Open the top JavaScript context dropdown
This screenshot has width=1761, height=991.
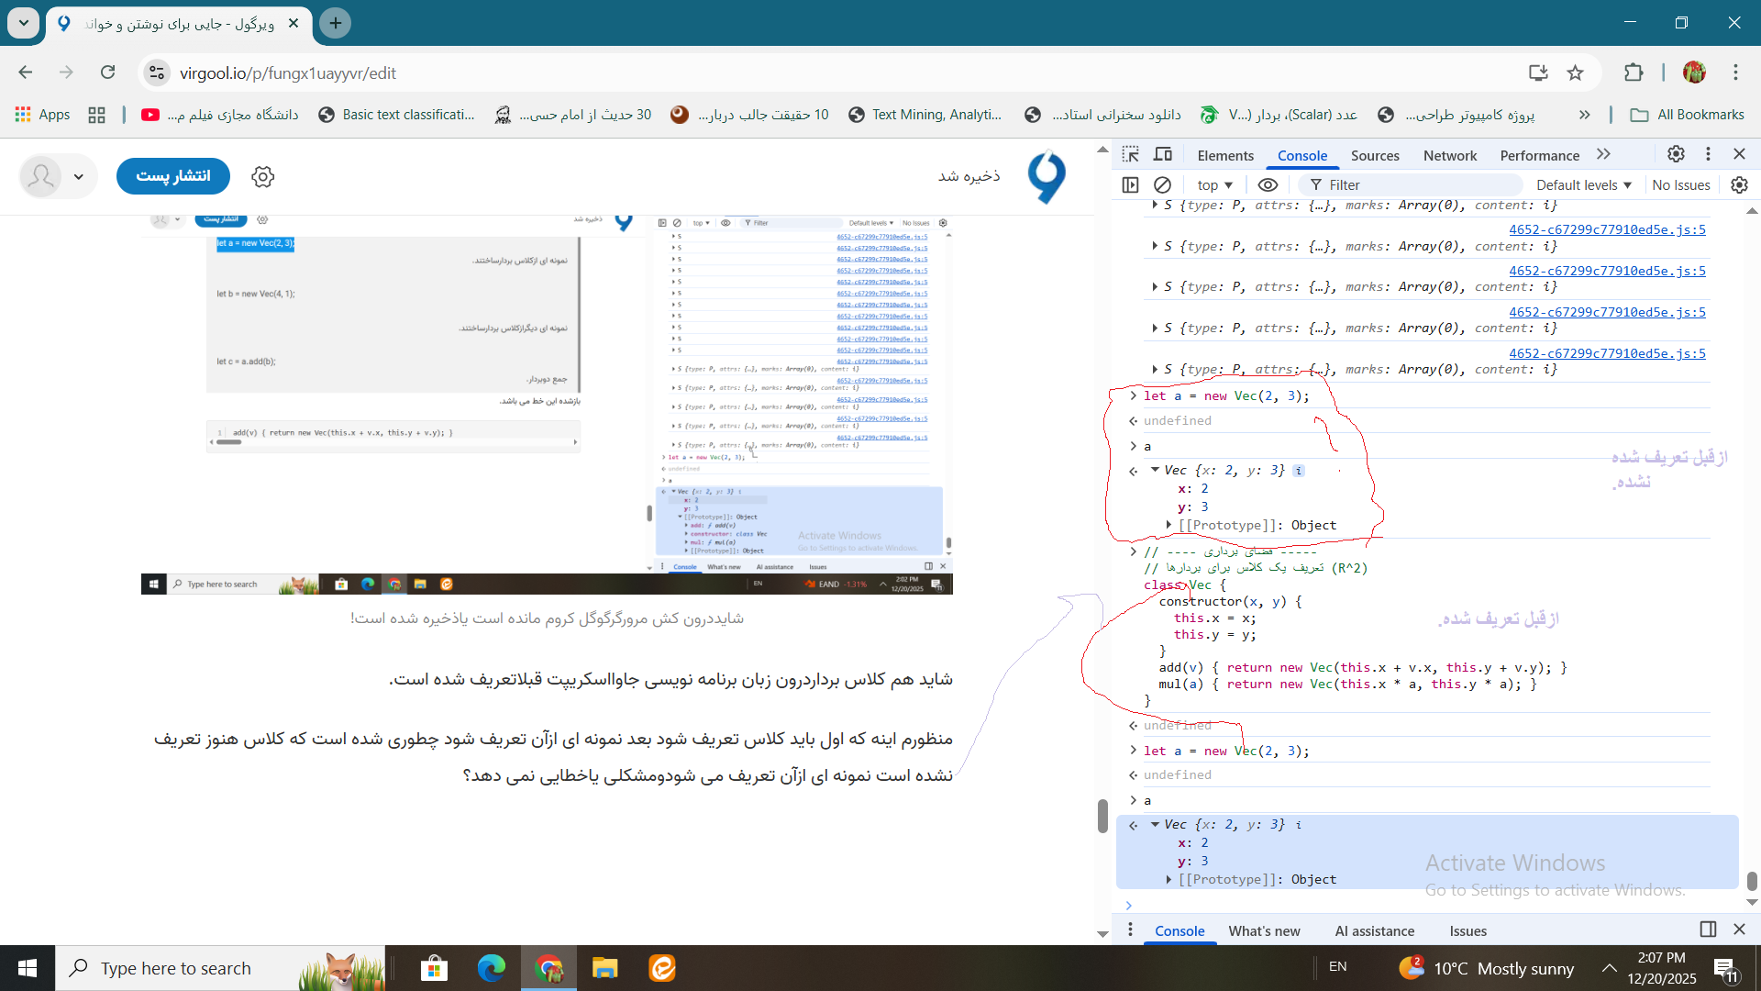click(x=1214, y=184)
